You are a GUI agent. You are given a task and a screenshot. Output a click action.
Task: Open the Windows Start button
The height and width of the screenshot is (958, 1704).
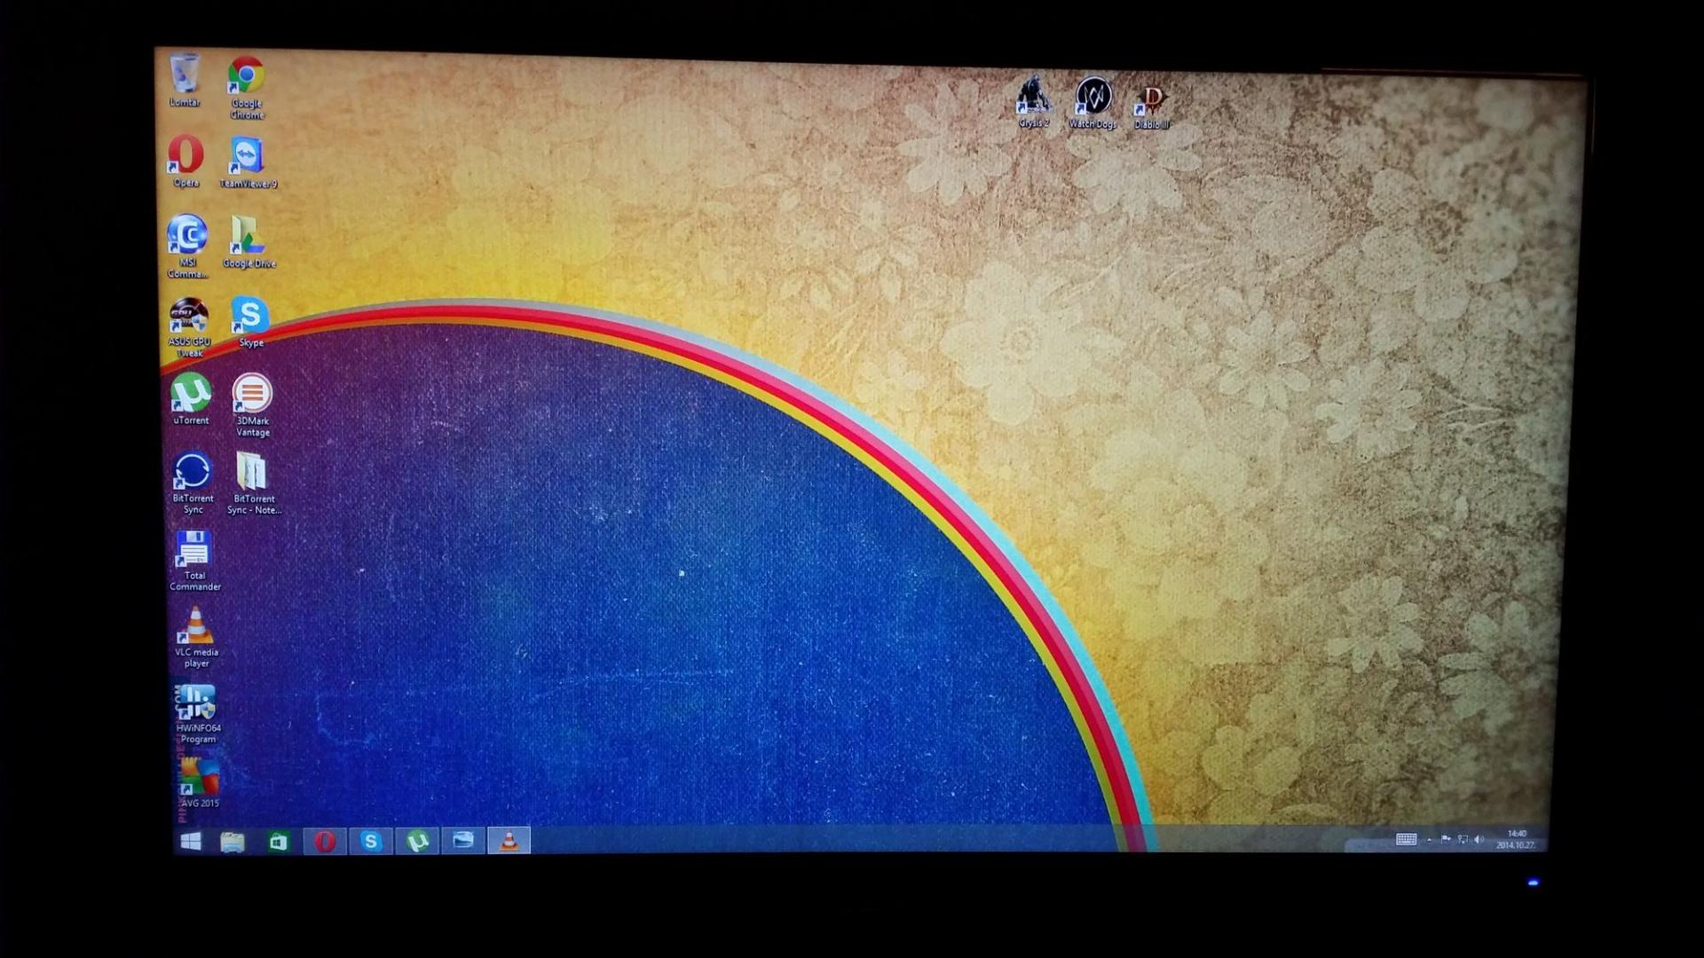190,841
